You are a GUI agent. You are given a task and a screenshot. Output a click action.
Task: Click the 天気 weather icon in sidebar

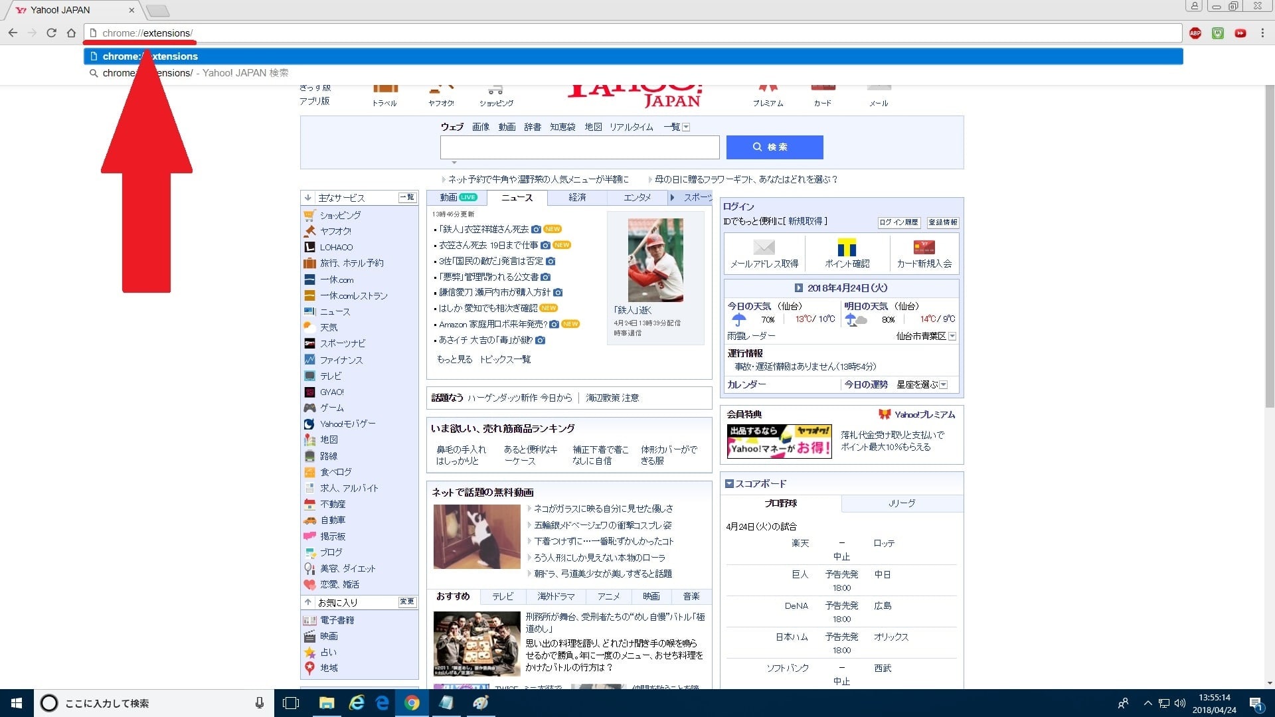[309, 327]
